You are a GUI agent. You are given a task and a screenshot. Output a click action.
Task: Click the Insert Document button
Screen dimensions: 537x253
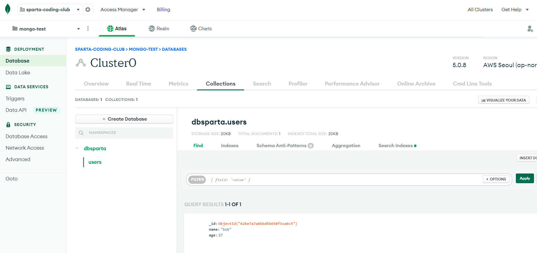click(x=527, y=158)
